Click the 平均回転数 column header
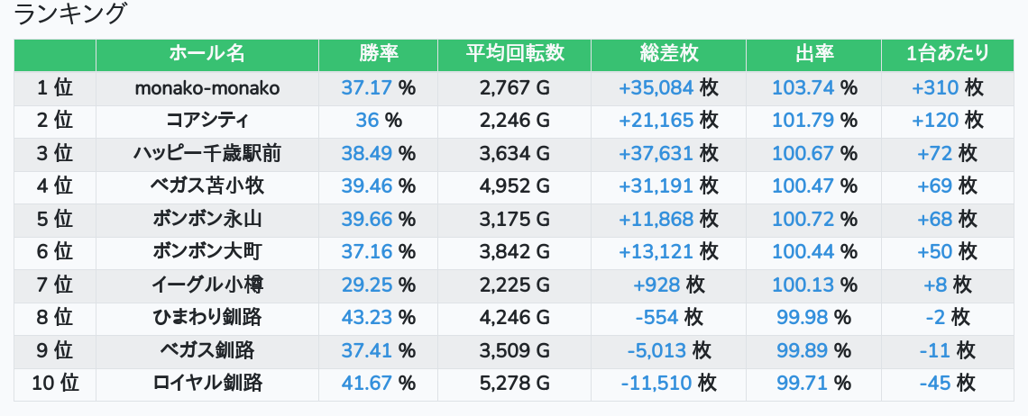Image resolution: width=1028 pixels, height=416 pixels. pyautogui.click(x=515, y=54)
